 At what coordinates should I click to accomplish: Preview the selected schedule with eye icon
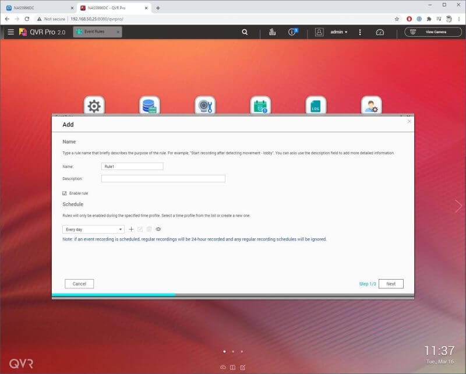[x=158, y=230]
